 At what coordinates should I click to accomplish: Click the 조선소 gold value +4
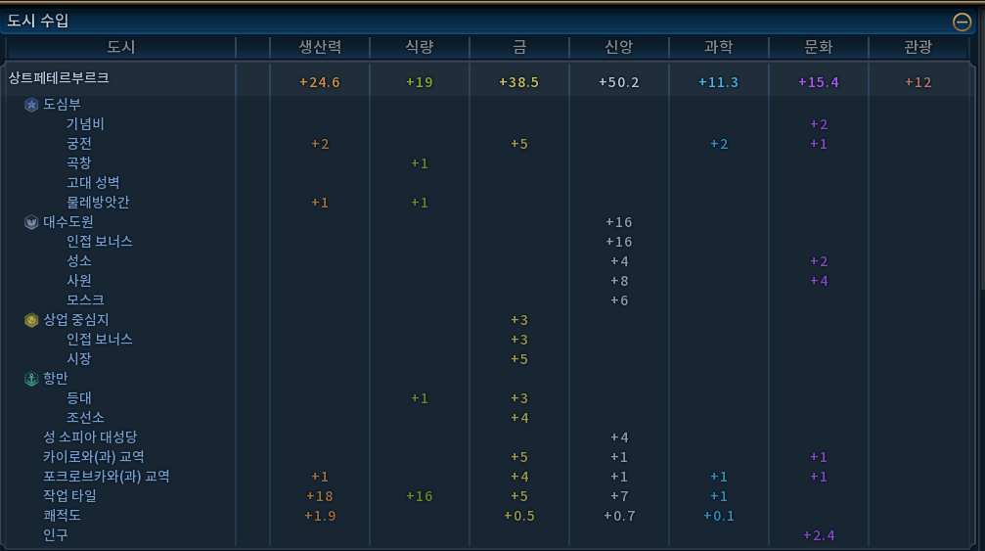[518, 418]
